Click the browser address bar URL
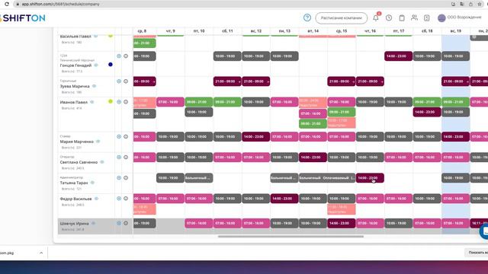The image size is (488, 274). coord(61,4)
